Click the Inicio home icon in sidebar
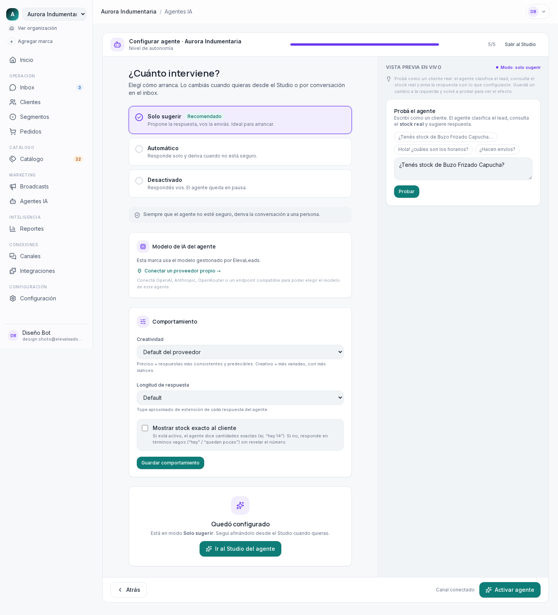The height and width of the screenshot is (615, 558). click(x=13, y=60)
